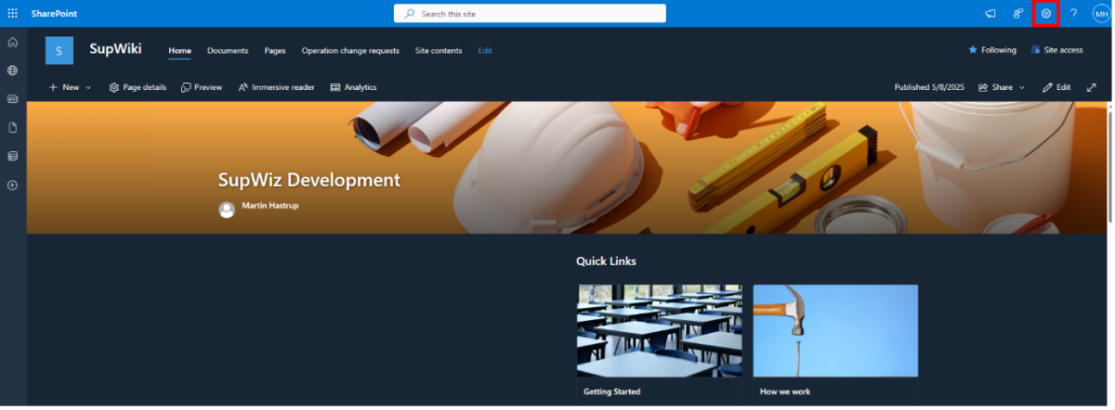Open the Settings gear icon
The width and height of the screenshot is (1115, 410).
(1046, 13)
